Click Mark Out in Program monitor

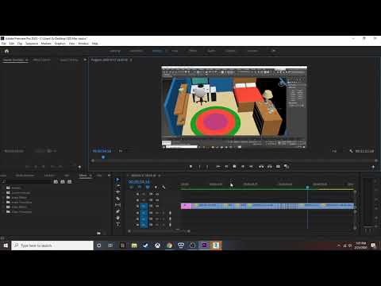(x=208, y=167)
